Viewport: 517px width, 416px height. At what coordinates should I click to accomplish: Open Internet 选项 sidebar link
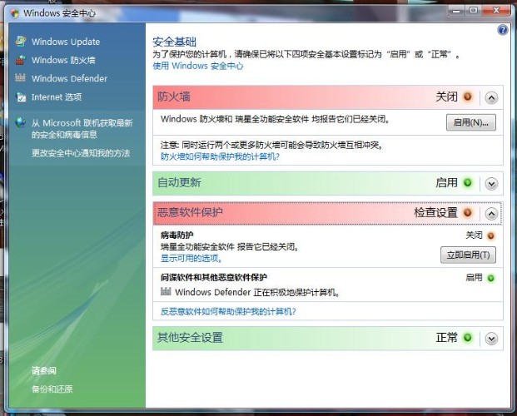tap(57, 97)
